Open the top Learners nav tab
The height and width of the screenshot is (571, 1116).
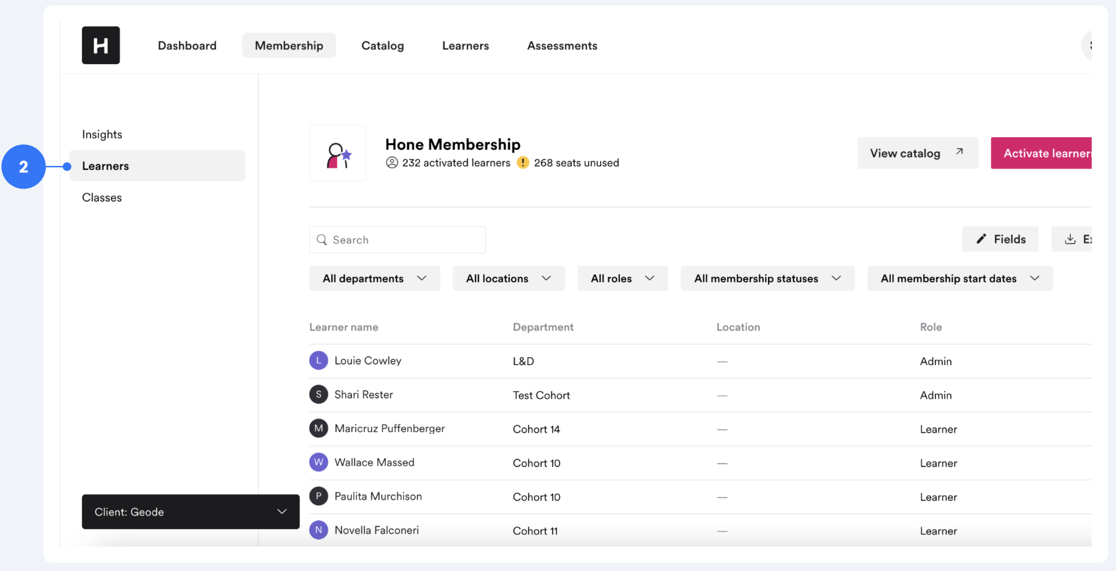(x=465, y=46)
